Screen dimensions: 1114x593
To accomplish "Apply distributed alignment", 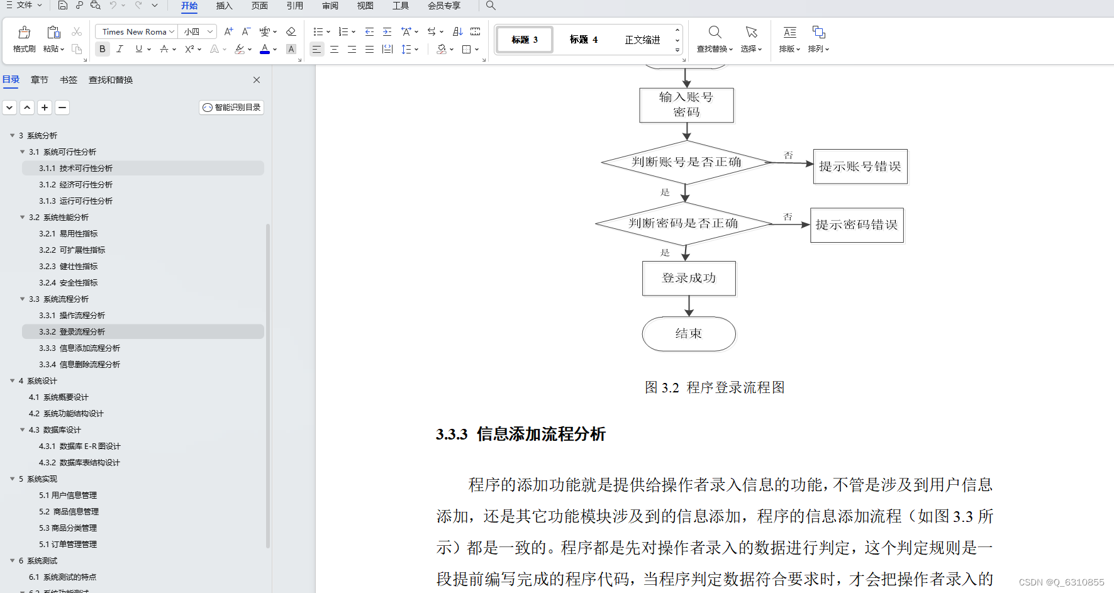I will [387, 49].
